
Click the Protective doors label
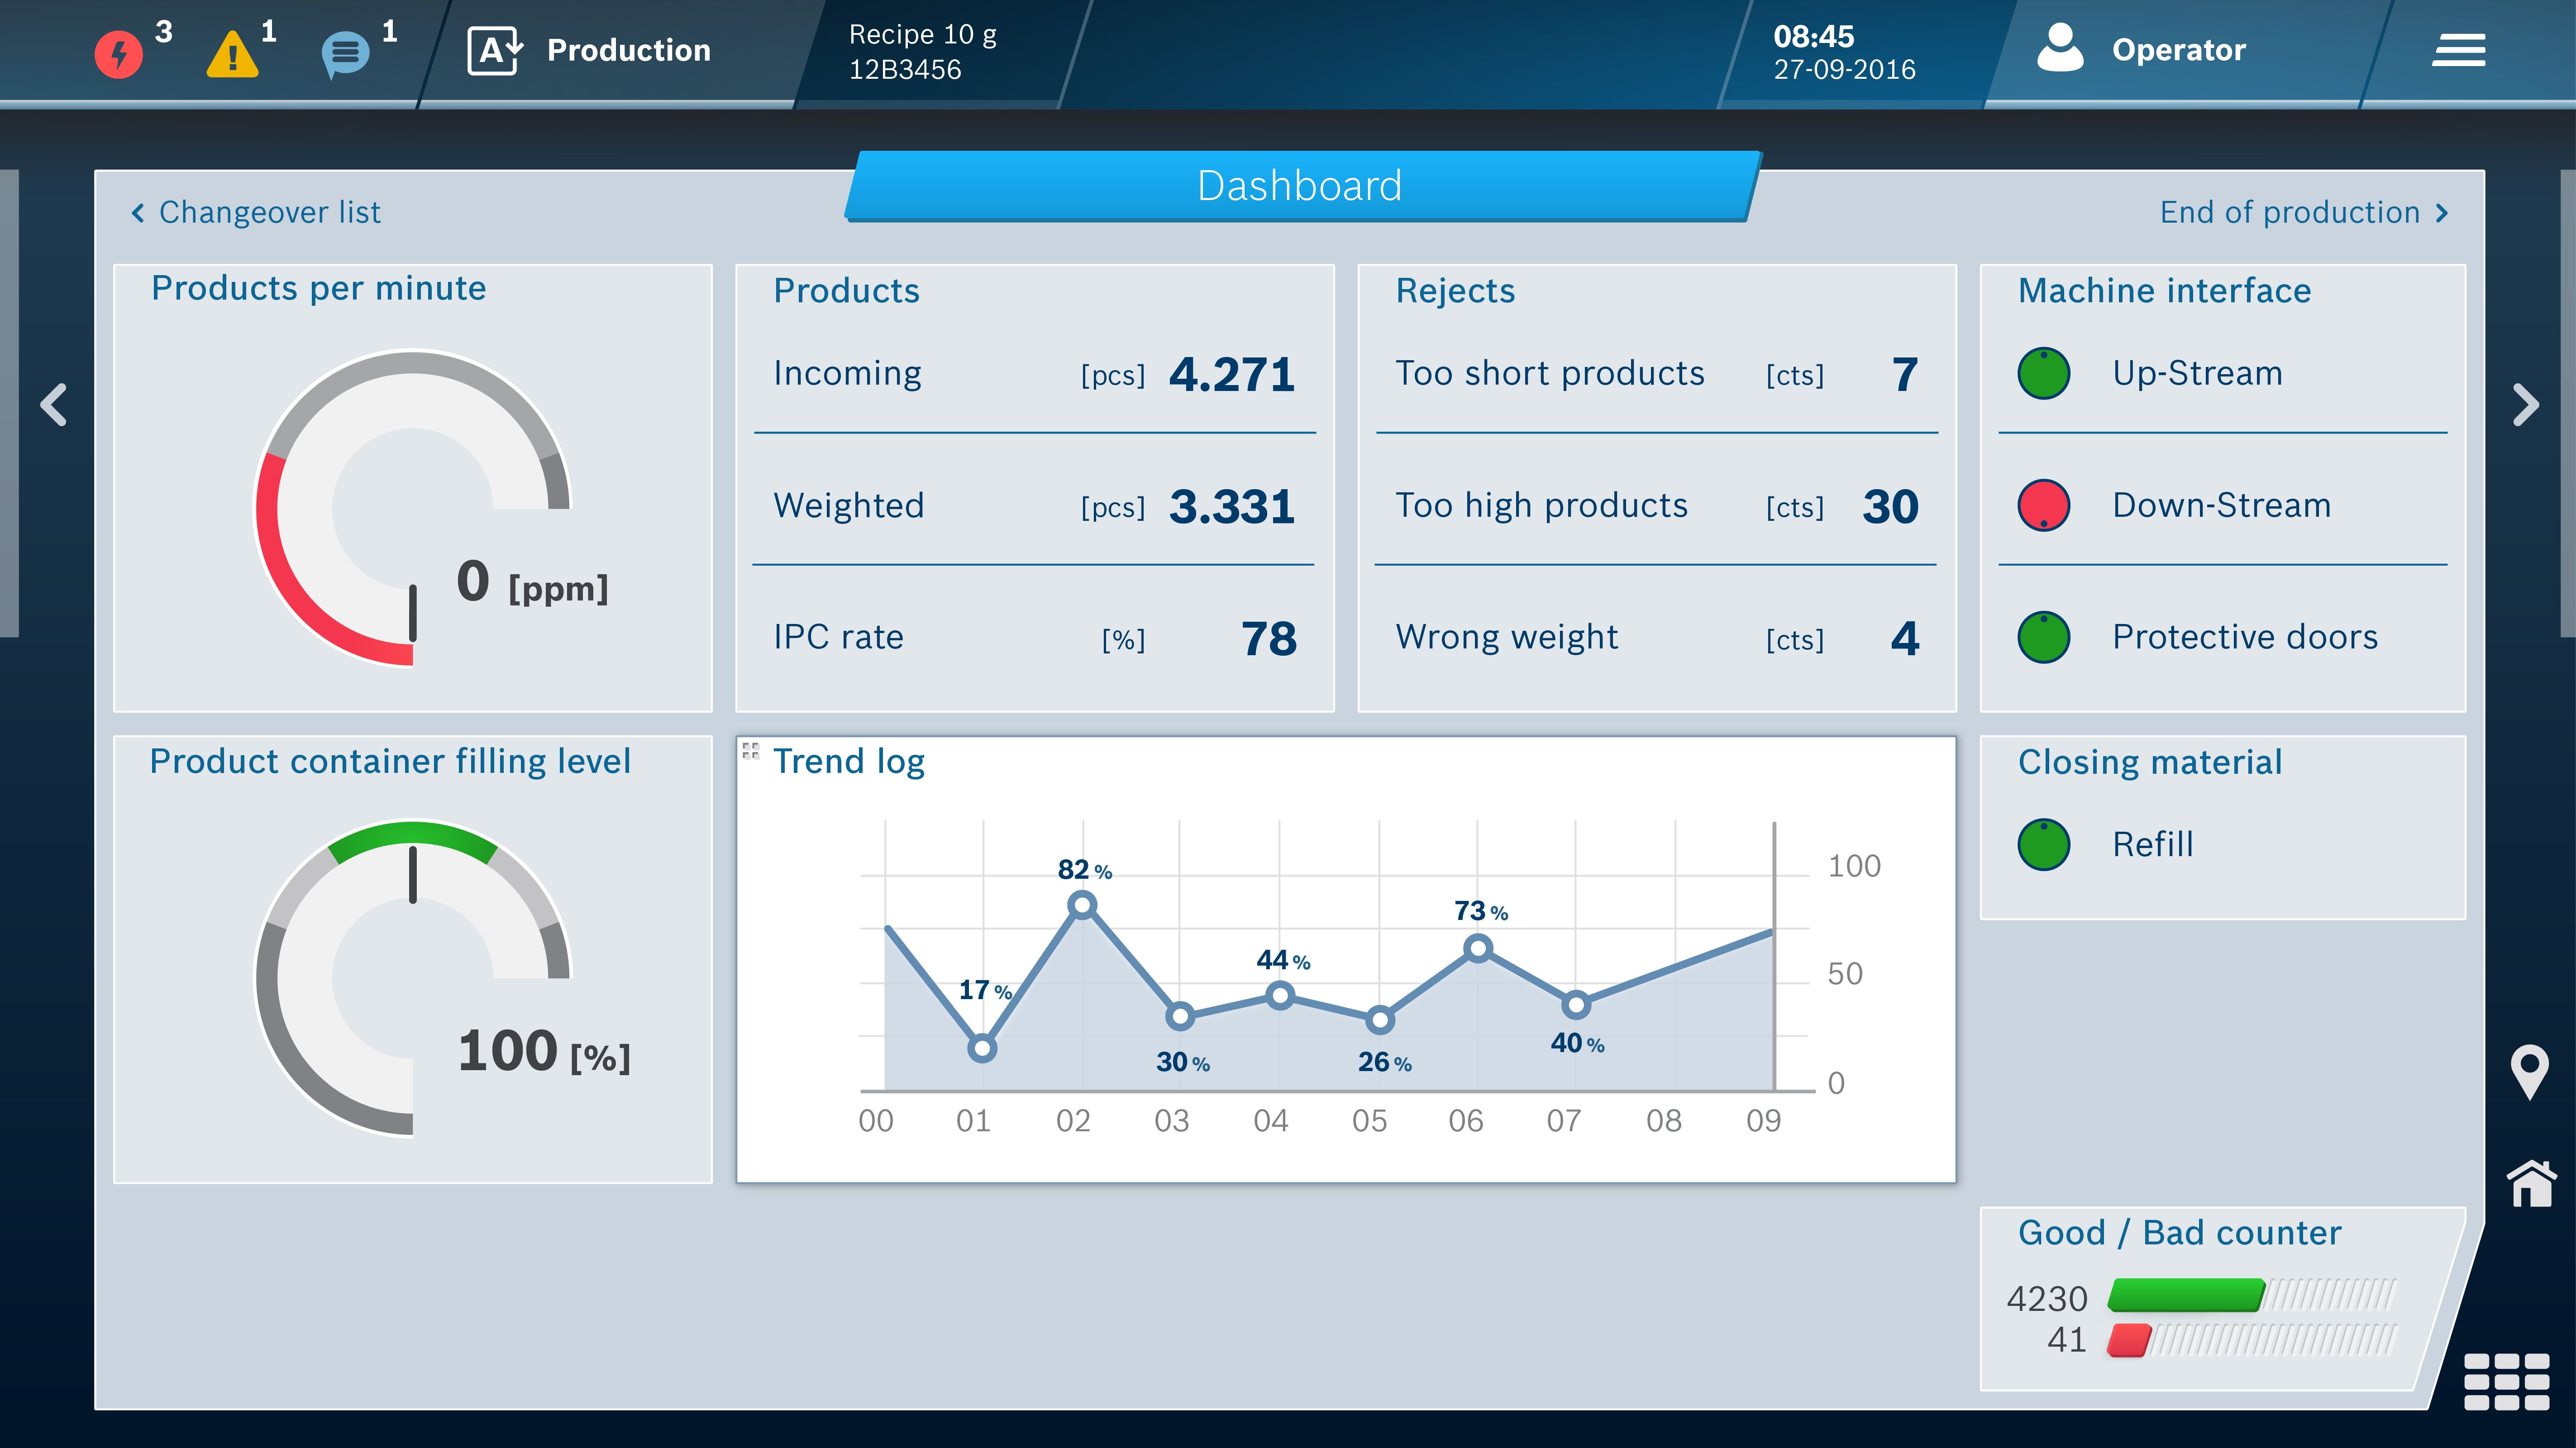(2245, 637)
